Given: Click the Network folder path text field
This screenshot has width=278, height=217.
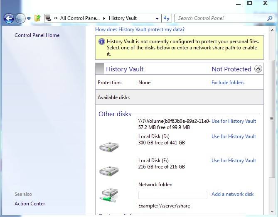Looking at the screenshot, I should (172, 195).
